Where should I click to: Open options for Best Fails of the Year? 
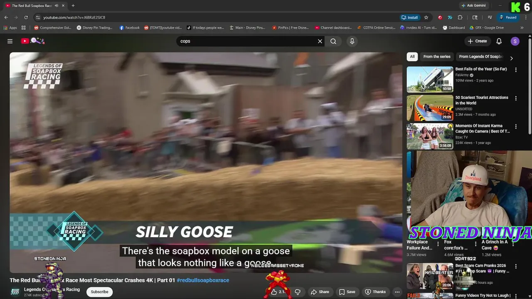(x=516, y=70)
